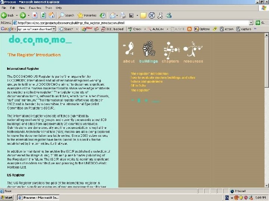The width and height of the screenshot is (269, 201).
Task: Open the Help menu
Action: click(x=59, y=8)
